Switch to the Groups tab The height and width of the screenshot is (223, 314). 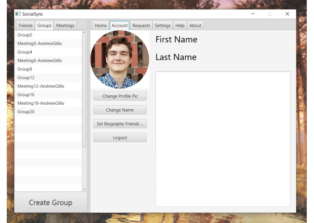44,26
